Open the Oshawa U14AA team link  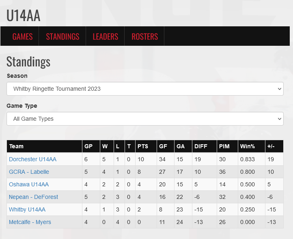click(29, 184)
